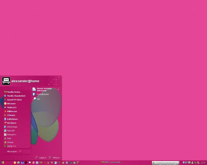This screenshot has height=165, width=207.
Task: Open Notepad++
Action: pyautogui.click(x=12, y=135)
